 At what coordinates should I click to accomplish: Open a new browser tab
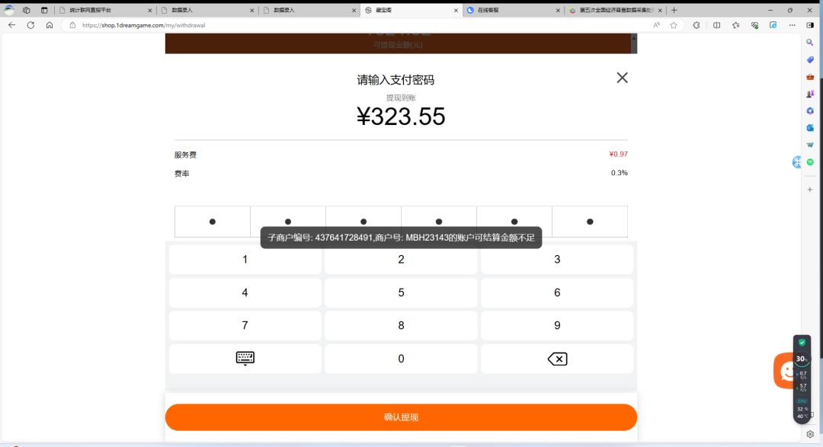tap(674, 10)
